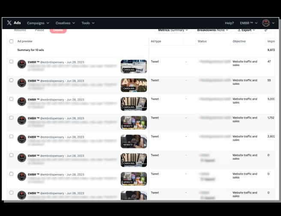Toggle the select-all ads checkbox

click(x=11, y=41)
